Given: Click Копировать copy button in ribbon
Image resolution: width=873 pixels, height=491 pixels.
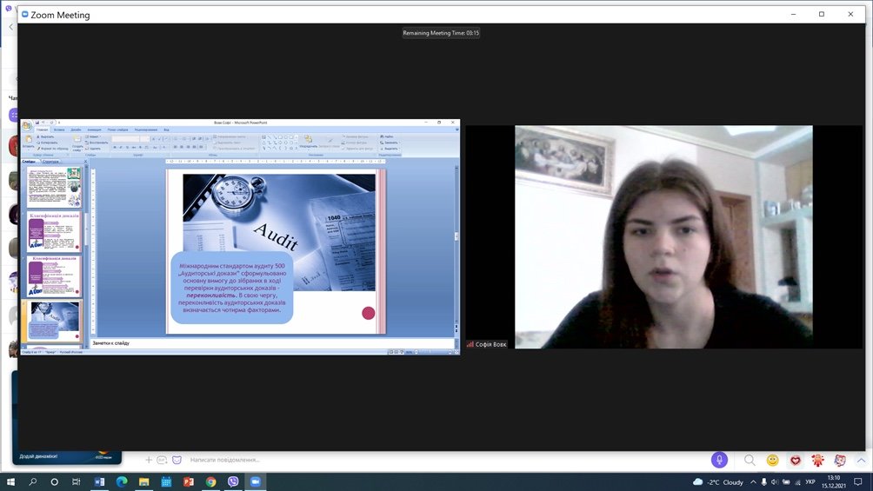Looking at the screenshot, I should (x=47, y=143).
